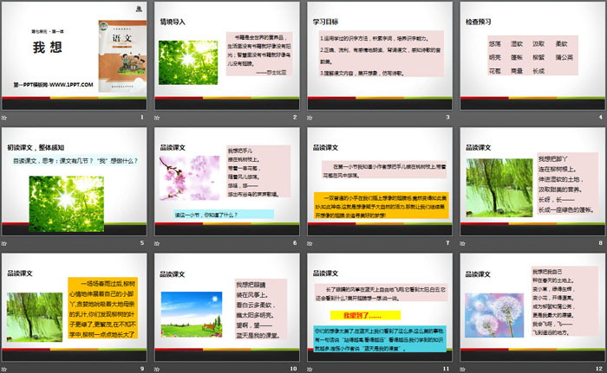
Task: Click the animation star icon under slide 1
Action: (3, 118)
